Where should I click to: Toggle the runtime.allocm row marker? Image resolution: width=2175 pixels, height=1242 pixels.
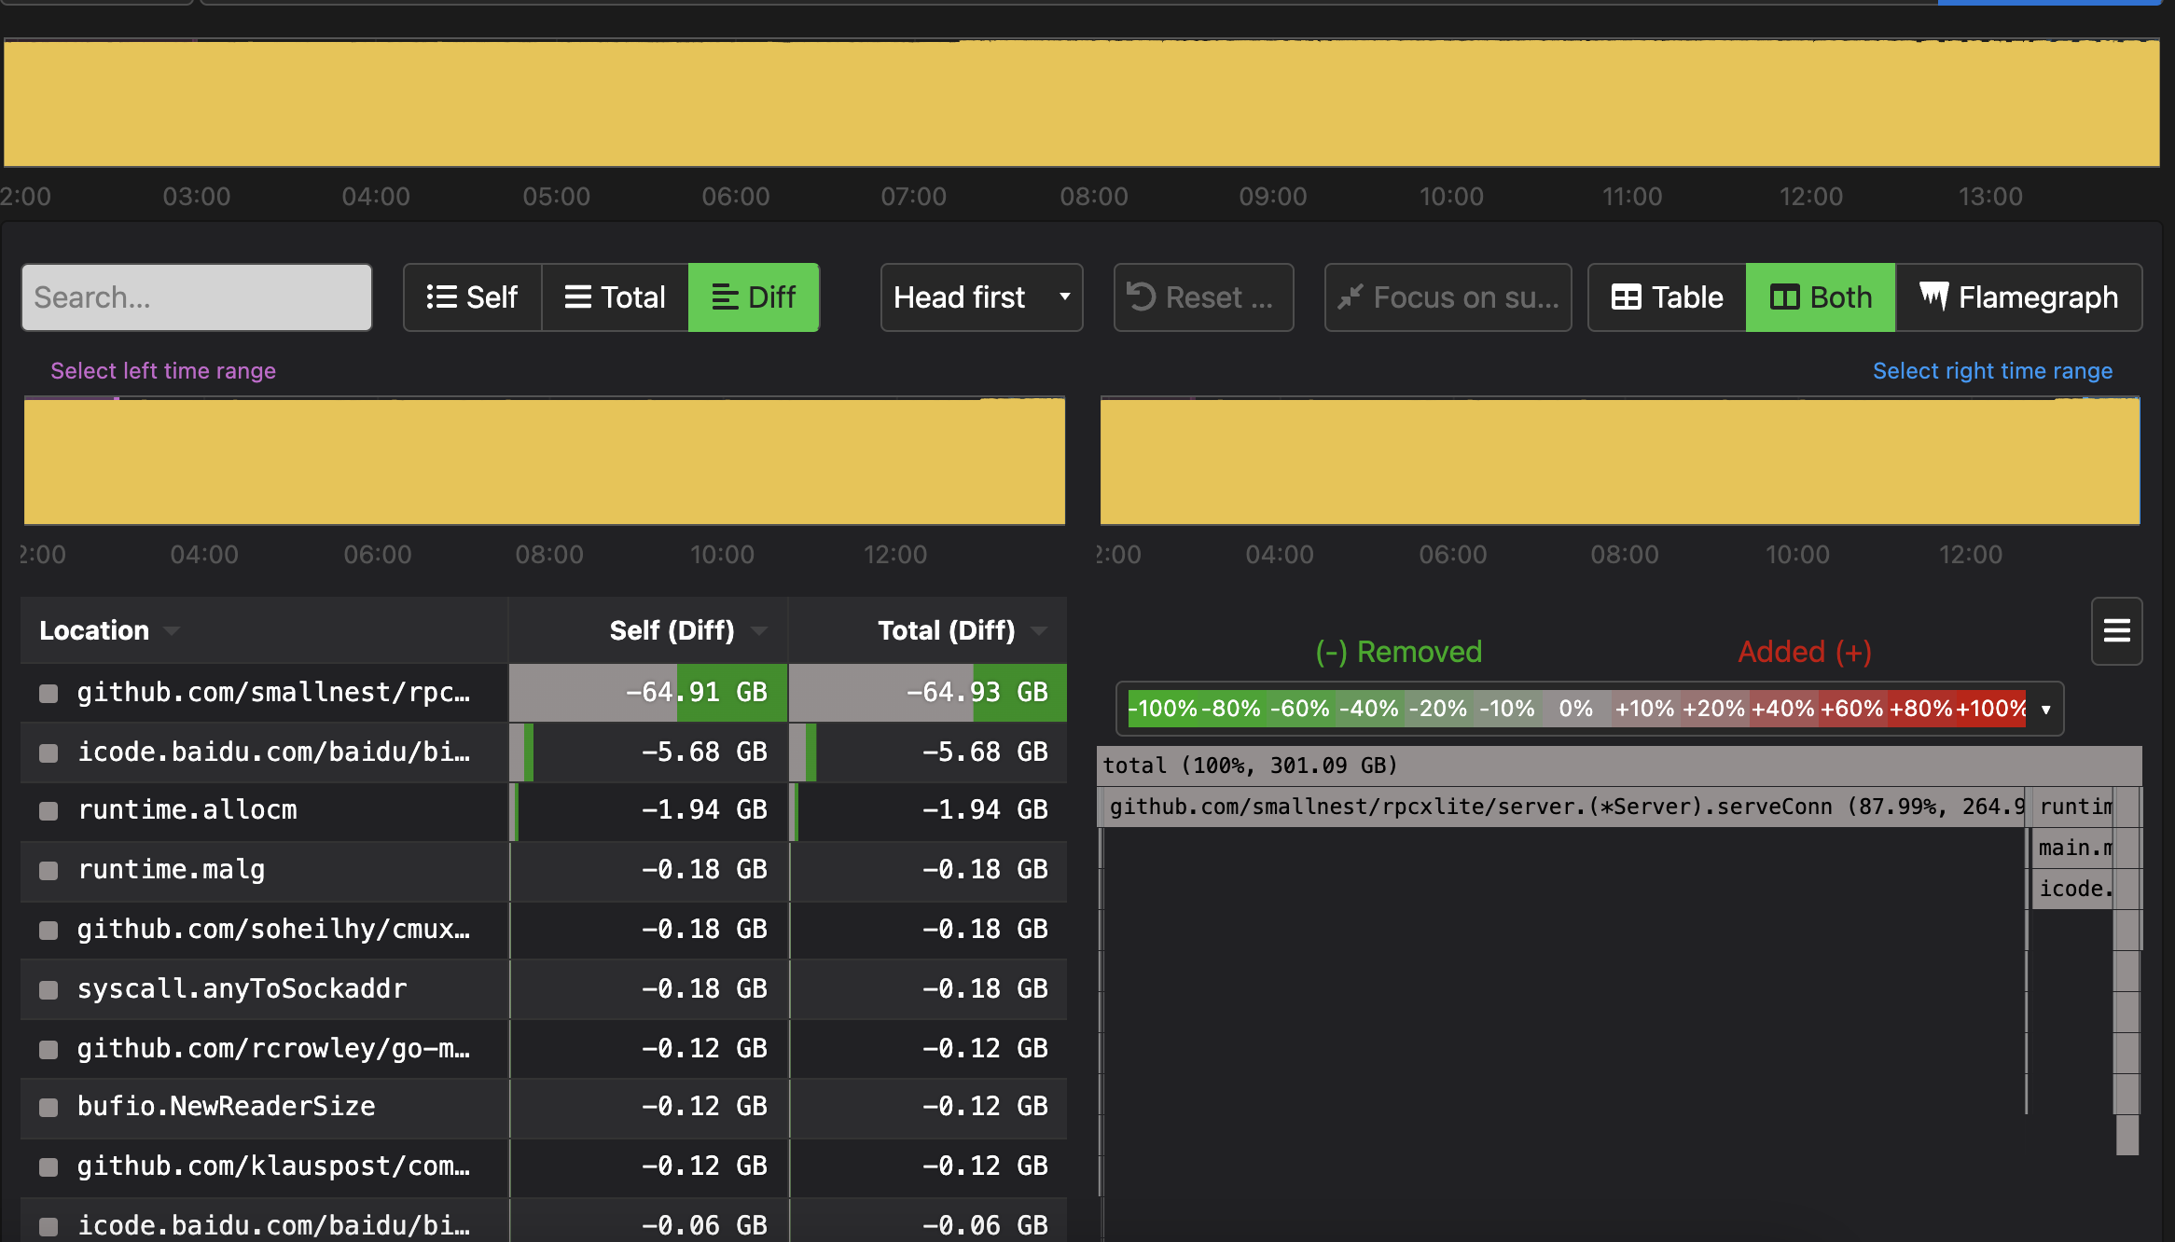pos(48,810)
